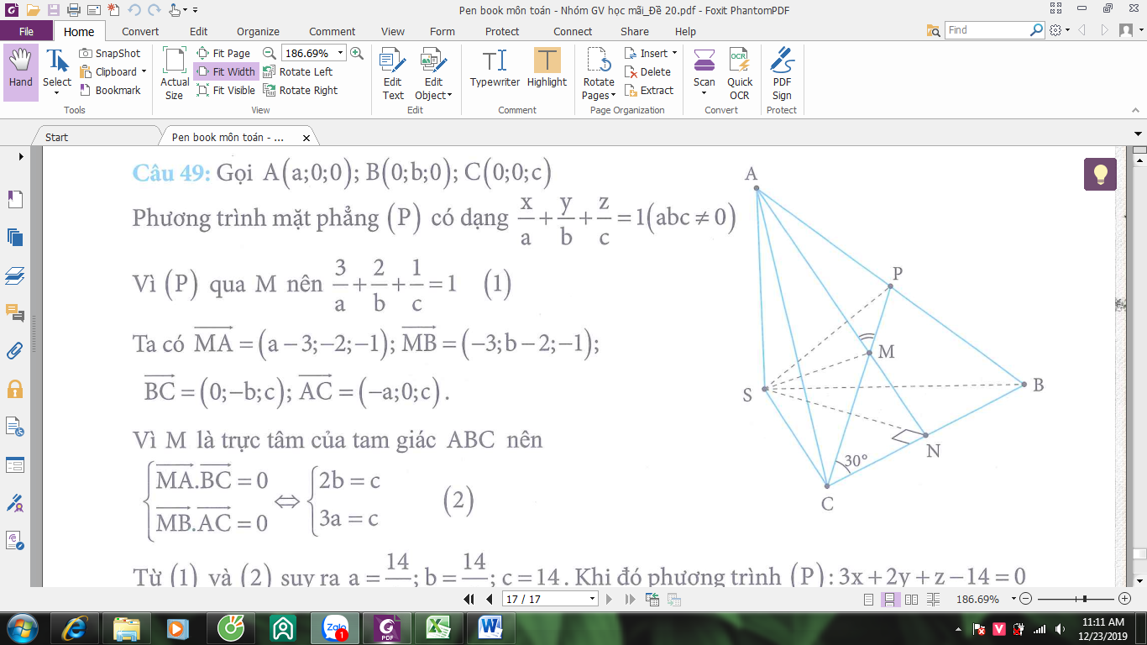Switch to continuous facing view mode

pos(932,599)
